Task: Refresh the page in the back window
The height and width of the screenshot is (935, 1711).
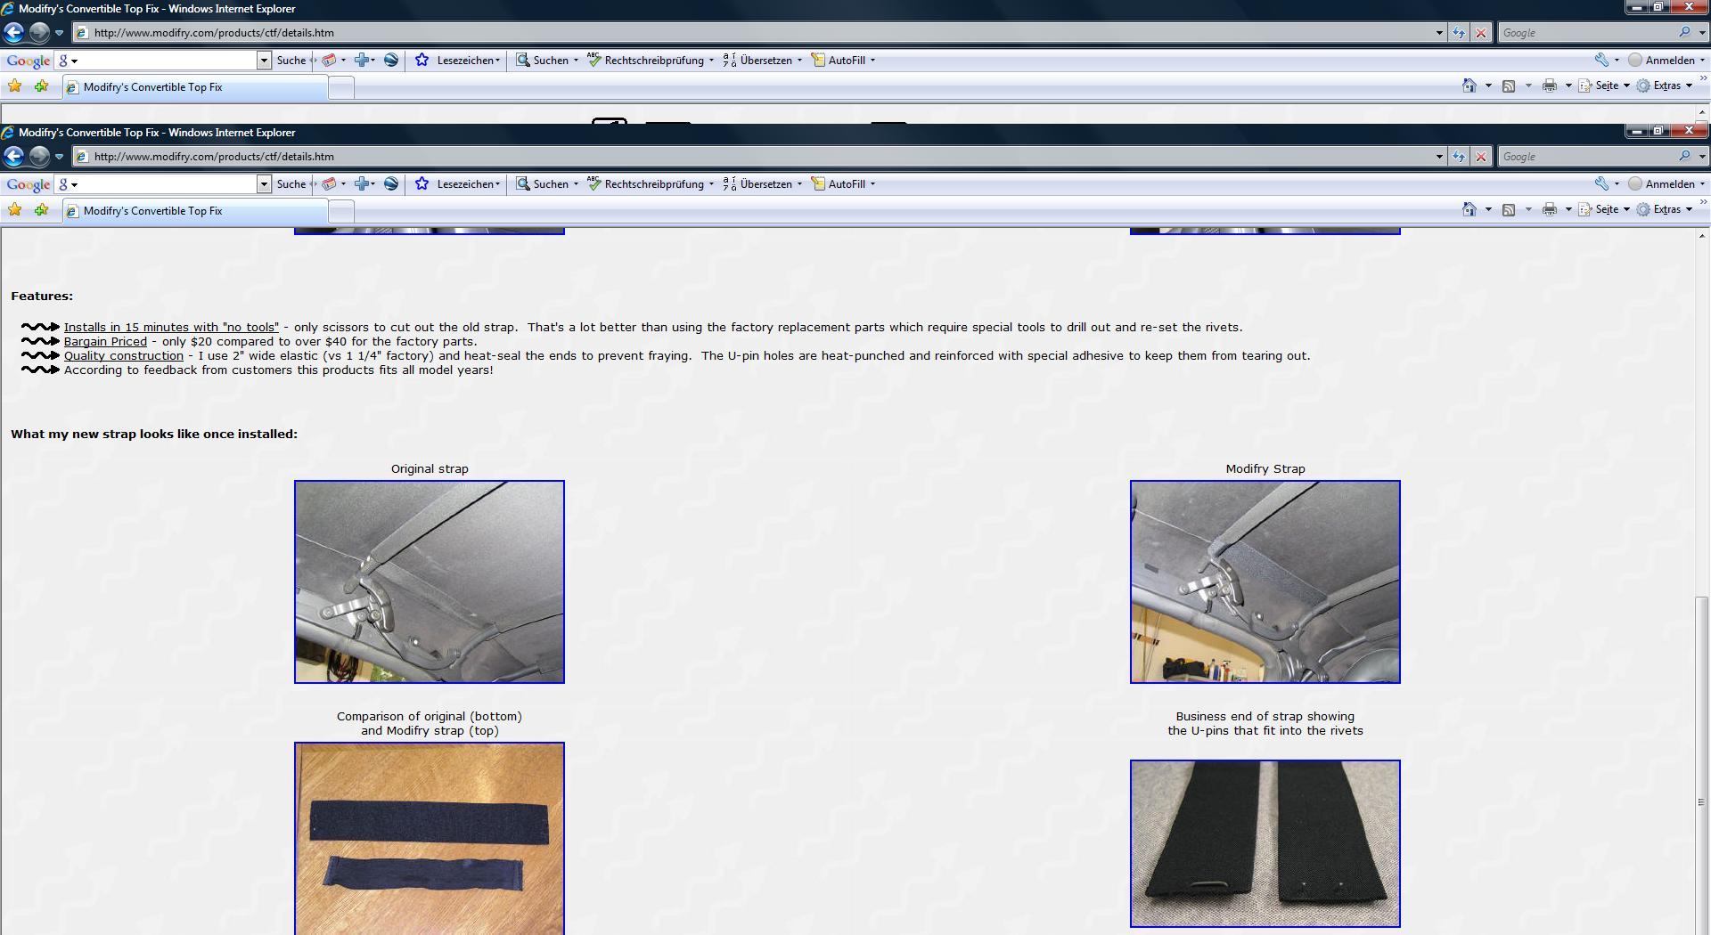Action: click(1458, 33)
